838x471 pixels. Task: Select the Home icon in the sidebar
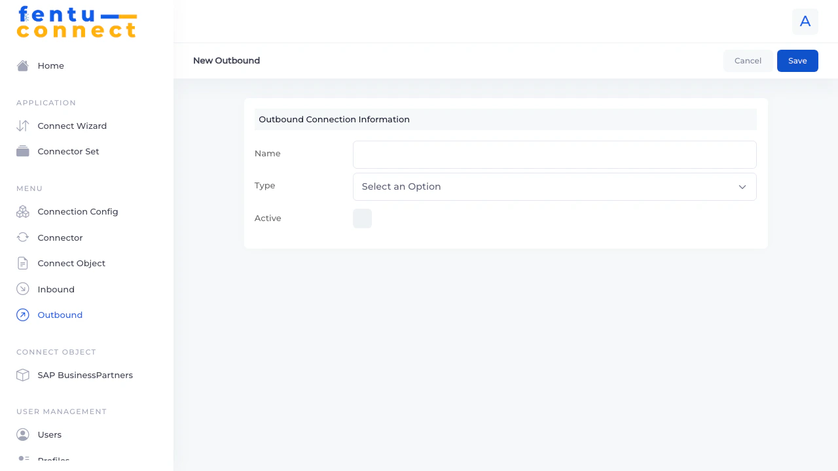tap(22, 65)
